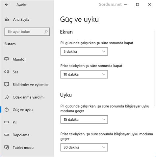Image resolution: width=156 pixels, height=157 pixels.
Task: Open Ses via the speaker icon
Action: click(x=7, y=72)
